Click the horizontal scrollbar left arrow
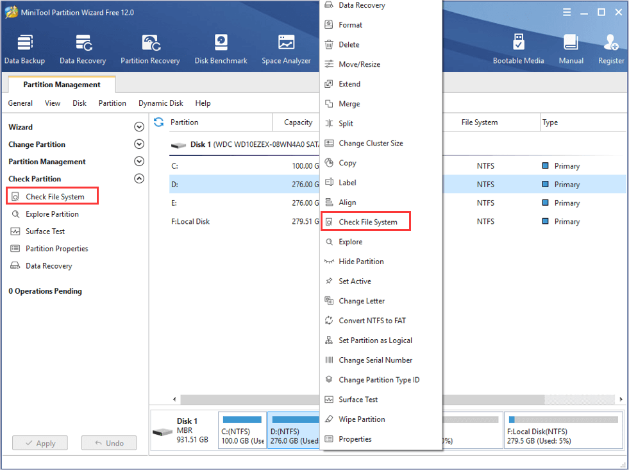The image size is (629, 470). [x=174, y=399]
